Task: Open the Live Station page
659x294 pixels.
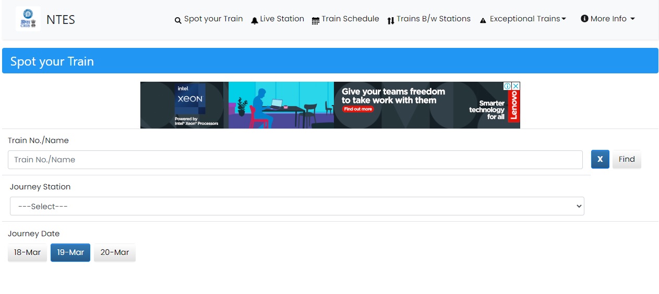Action: pyautogui.click(x=282, y=19)
